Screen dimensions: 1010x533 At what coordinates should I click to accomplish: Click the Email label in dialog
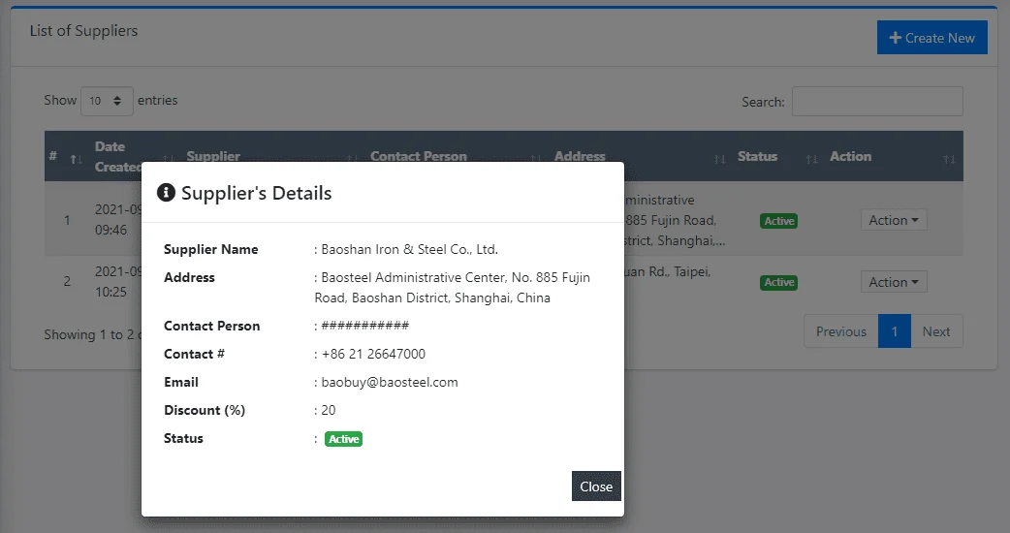point(181,383)
